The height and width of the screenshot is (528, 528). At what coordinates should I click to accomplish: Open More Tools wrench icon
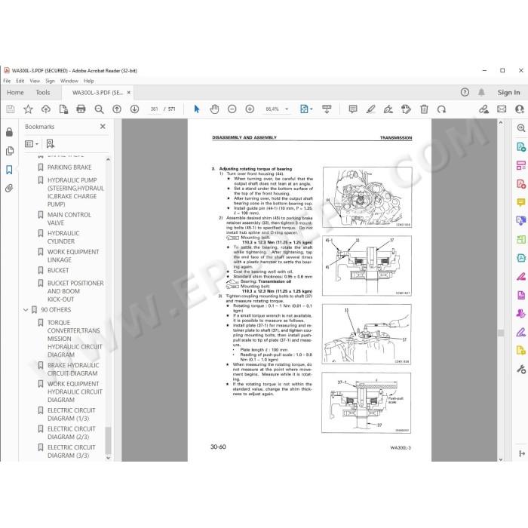(521, 370)
